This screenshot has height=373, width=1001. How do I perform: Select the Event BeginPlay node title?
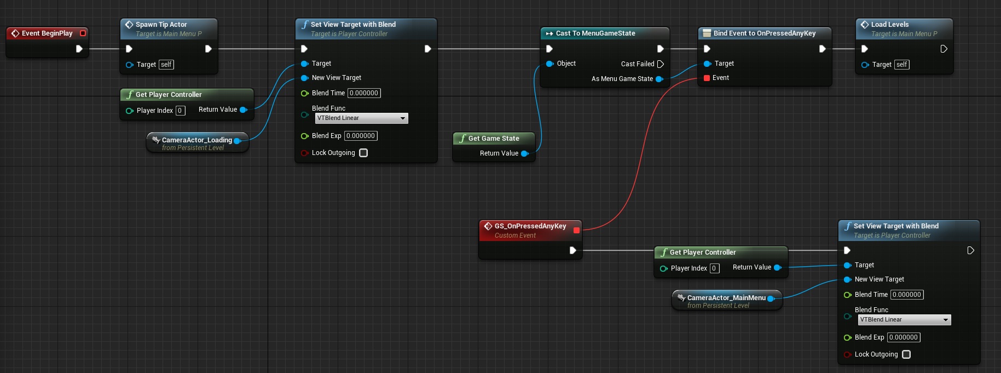47,33
